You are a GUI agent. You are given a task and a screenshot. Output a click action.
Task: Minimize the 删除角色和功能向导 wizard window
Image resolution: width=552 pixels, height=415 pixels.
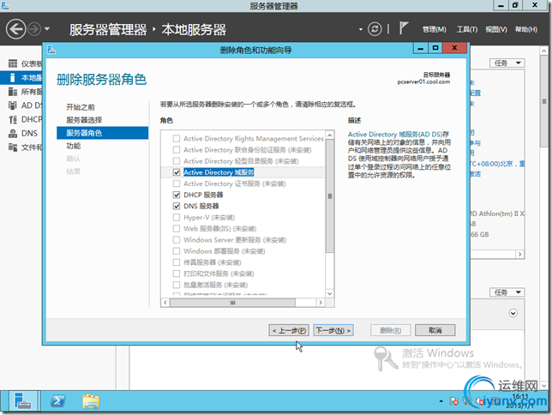click(420, 47)
